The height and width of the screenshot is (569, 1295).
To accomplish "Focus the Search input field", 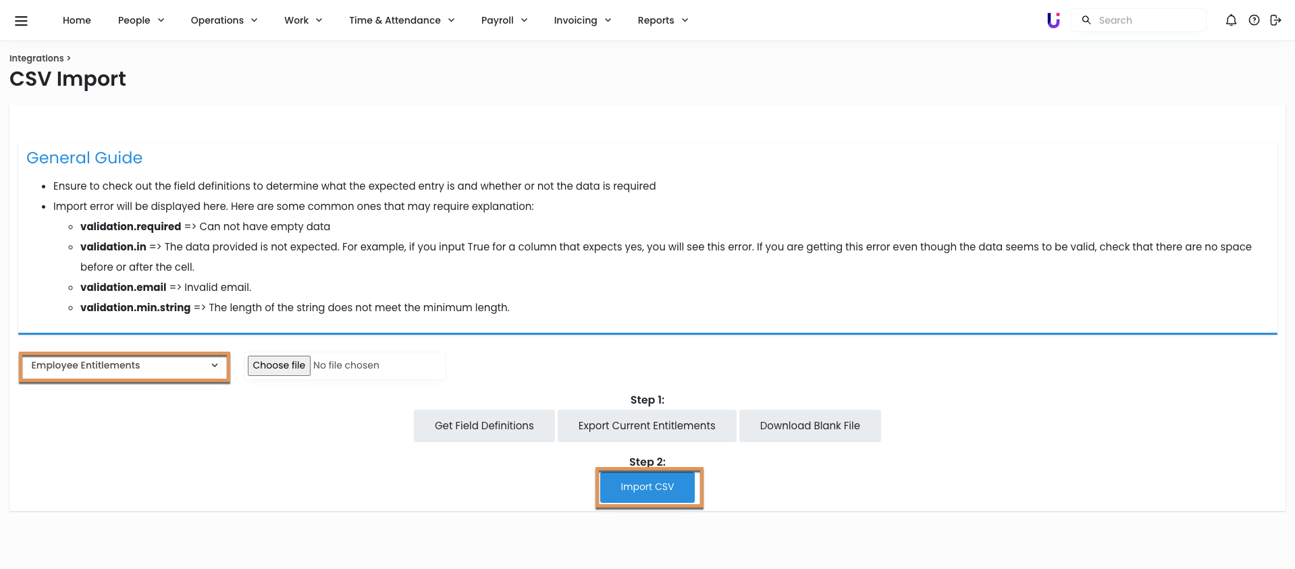I will click(1148, 20).
